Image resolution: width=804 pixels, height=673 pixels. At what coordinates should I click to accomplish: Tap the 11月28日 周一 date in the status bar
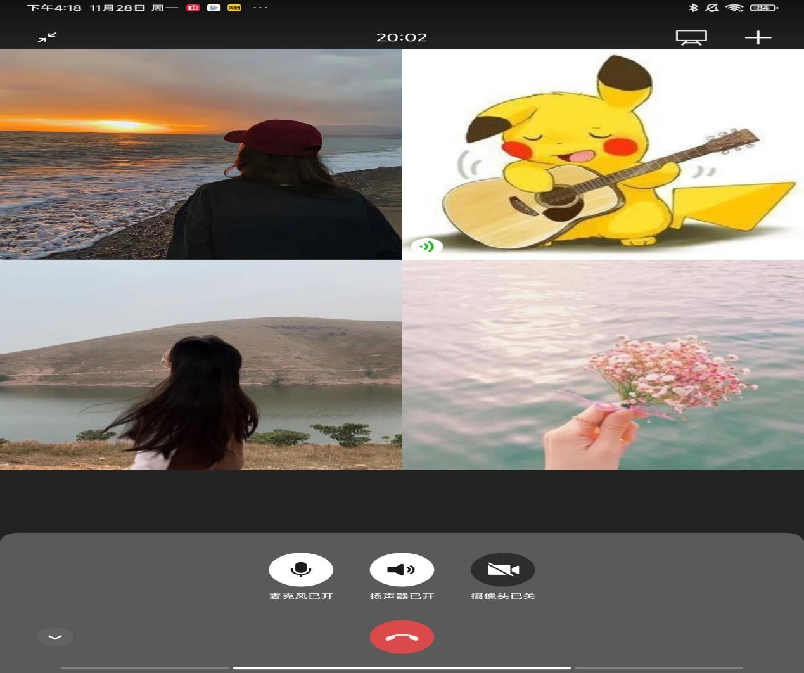[x=134, y=8]
